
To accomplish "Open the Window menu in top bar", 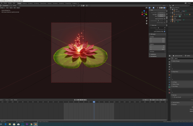I will [x=10, y=3].
